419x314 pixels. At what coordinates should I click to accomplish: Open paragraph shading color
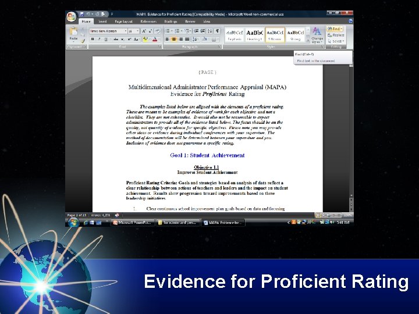tap(204, 40)
